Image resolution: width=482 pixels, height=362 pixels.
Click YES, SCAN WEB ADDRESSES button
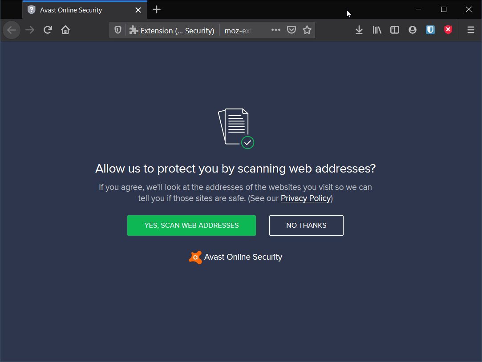(x=191, y=225)
